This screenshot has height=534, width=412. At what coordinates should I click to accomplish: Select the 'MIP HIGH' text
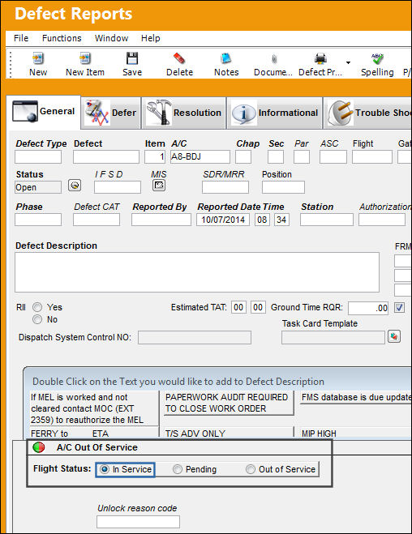(x=319, y=434)
